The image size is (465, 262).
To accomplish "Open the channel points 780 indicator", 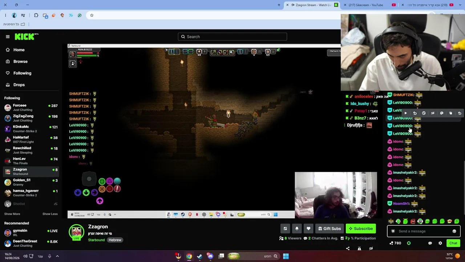I will tap(395, 243).
